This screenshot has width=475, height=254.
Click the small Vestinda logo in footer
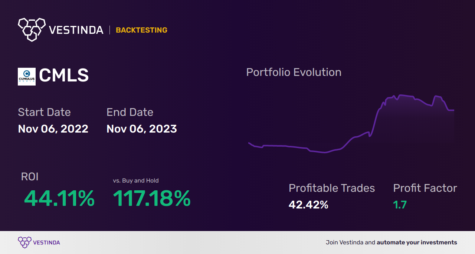(24, 243)
